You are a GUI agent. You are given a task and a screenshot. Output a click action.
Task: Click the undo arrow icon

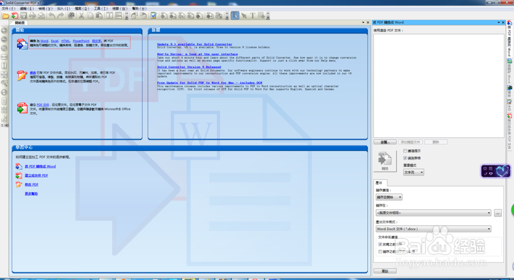pyautogui.click(x=52, y=16)
